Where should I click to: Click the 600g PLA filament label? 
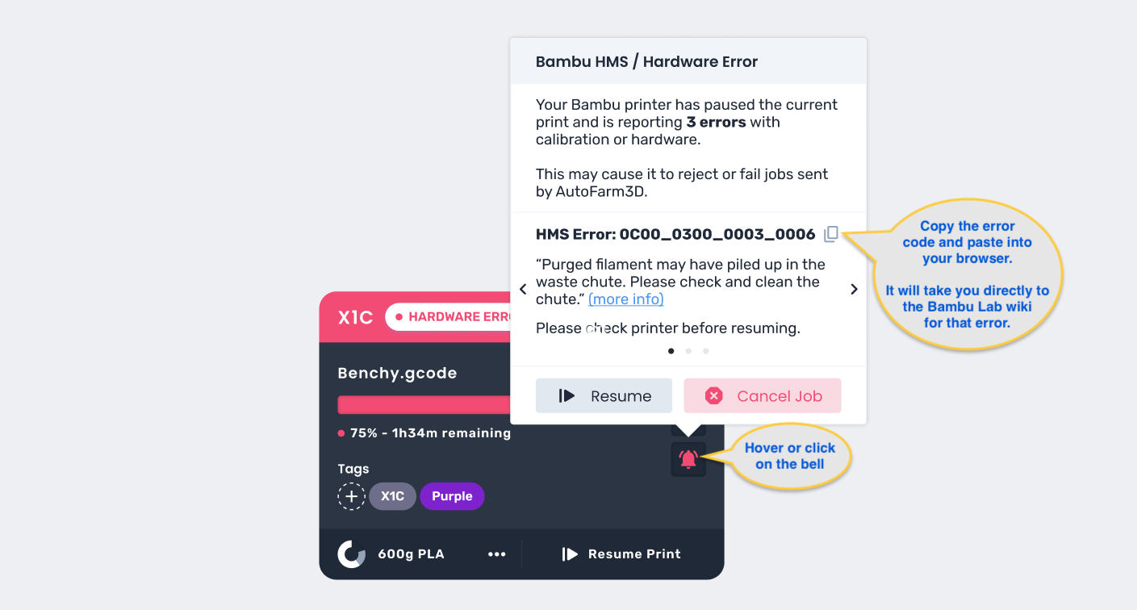click(x=411, y=554)
